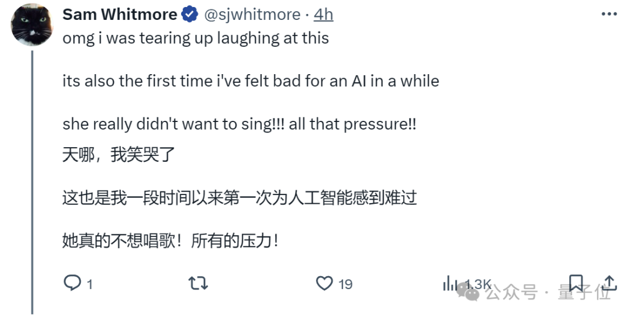Like the tweet with the heart icon
631x317 pixels.
click(324, 283)
